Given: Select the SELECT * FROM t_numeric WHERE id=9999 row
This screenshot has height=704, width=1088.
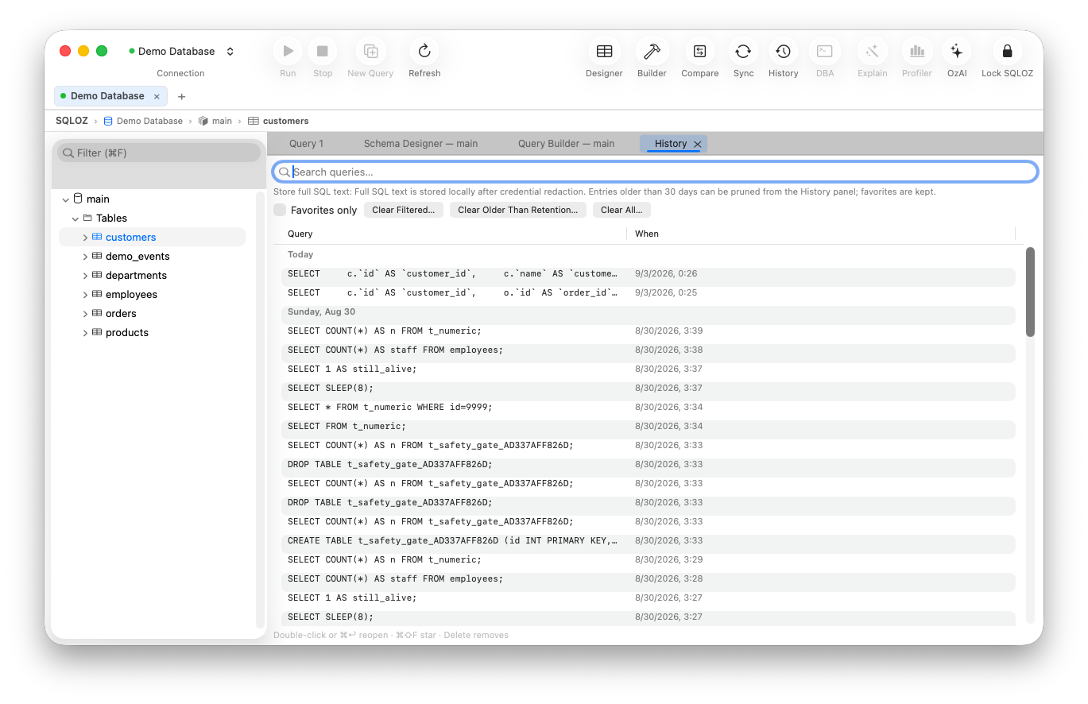Looking at the screenshot, I should point(649,408).
